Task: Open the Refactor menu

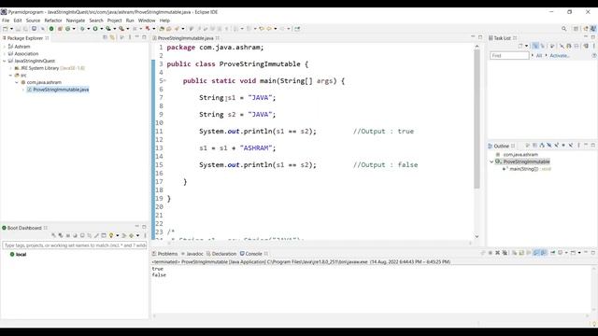Action: pos(53,21)
